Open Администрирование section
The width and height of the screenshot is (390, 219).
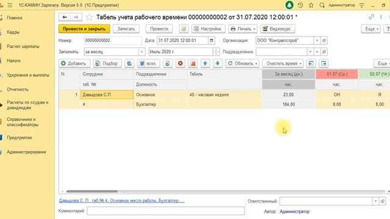26,152
